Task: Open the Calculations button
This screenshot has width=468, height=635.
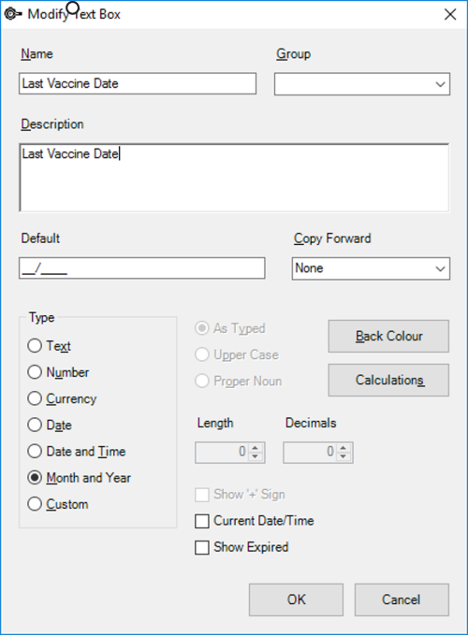Action: [388, 380]
